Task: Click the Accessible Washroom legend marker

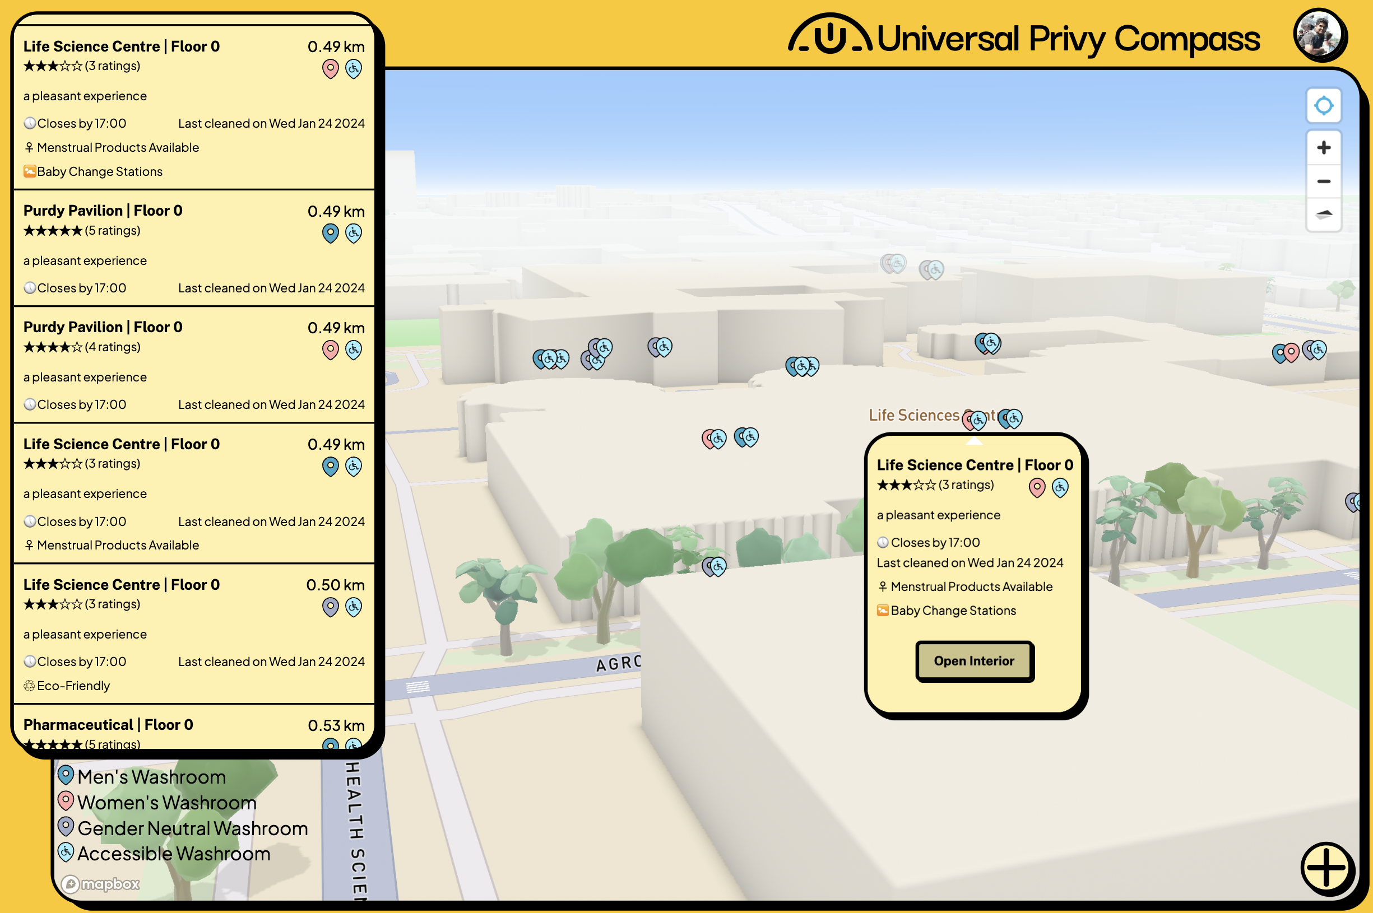Action: coord(66,853)
